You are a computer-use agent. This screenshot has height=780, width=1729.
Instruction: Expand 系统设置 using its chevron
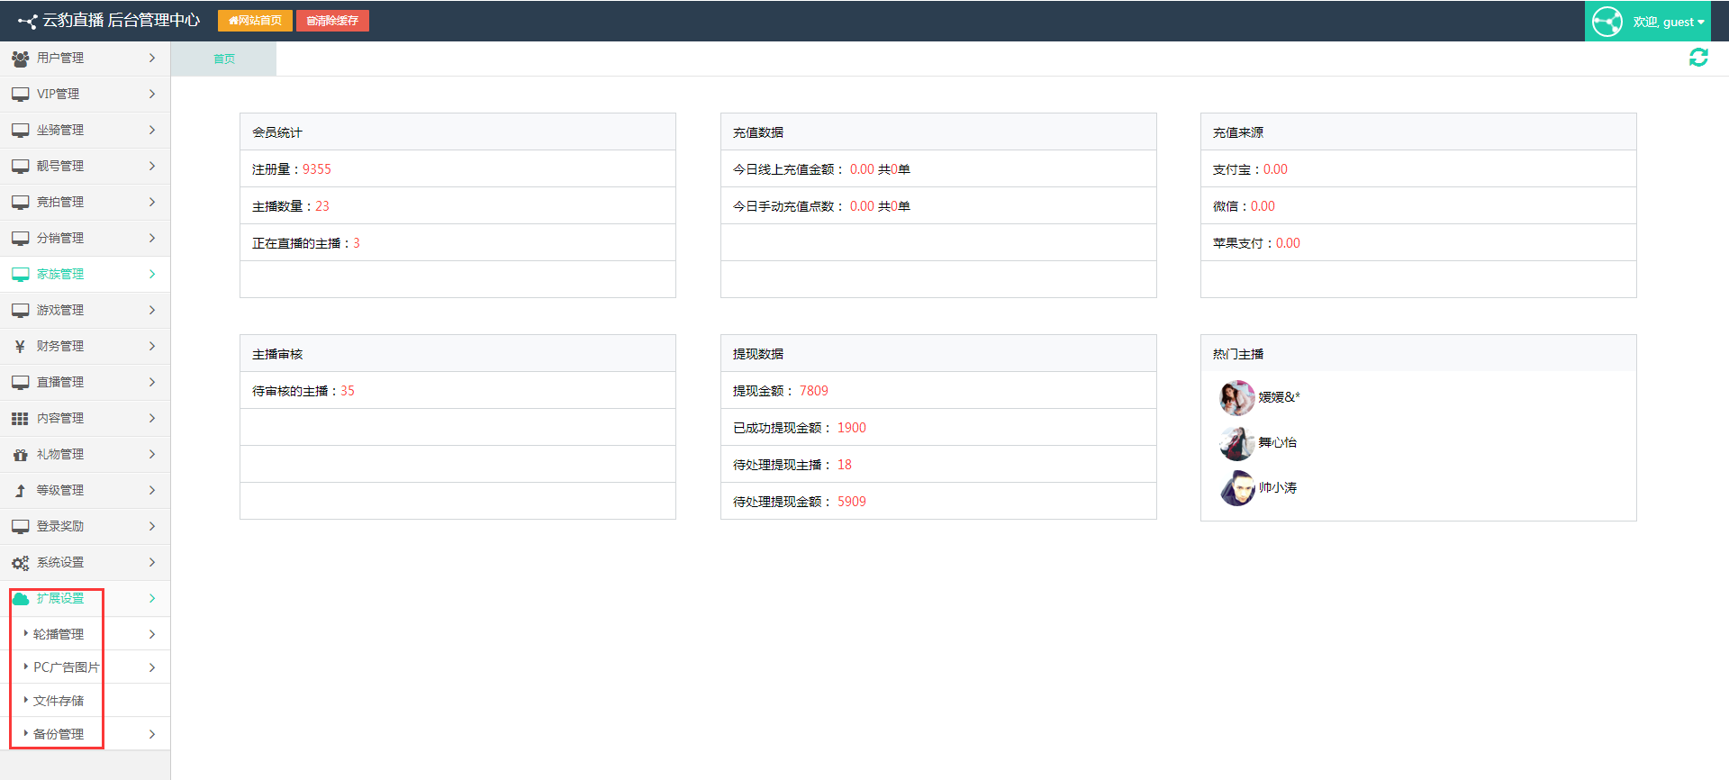click(152, 562)
